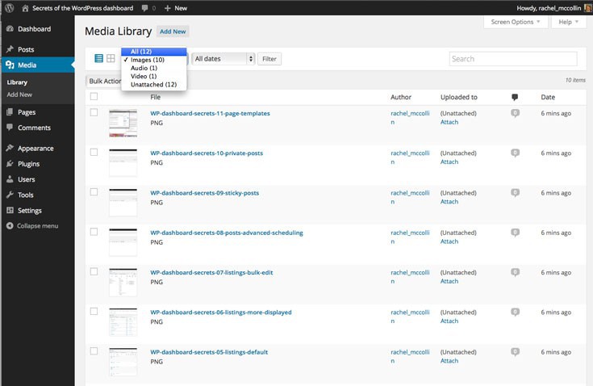Image resolution: width=593 pixels, height=386 pixels.
Task: Click the plus New icon in the admin bar
Action: click(x=168, y=8)
